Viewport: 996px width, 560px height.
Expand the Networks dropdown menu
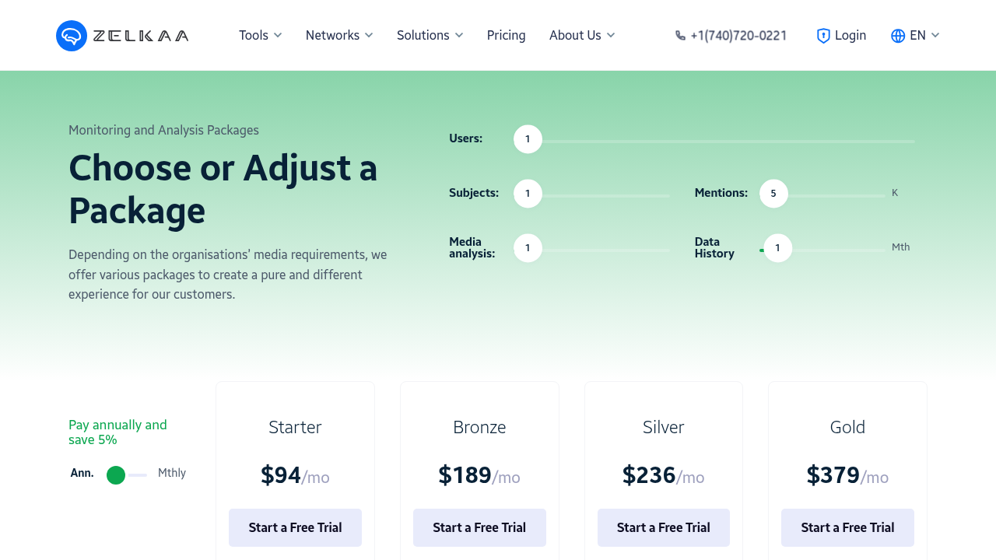[339, 36]
